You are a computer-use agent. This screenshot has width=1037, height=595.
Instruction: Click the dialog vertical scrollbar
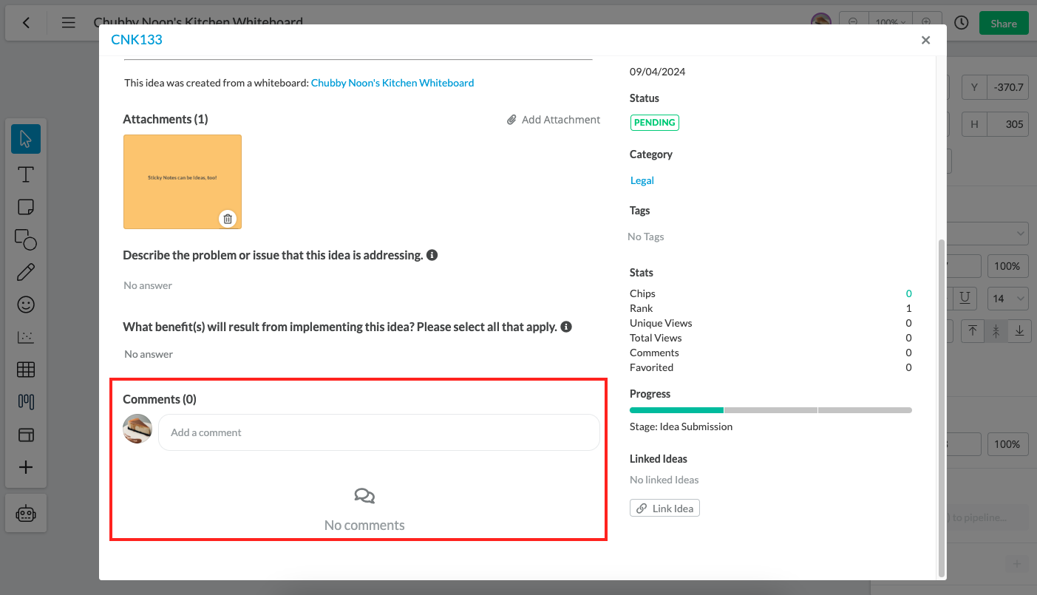pos(941,407)
